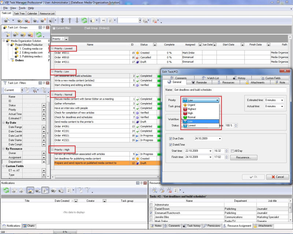Toggle the Current filter checkbox
Viewport: 293px width, 234px height.
click(x=54, y=29)
